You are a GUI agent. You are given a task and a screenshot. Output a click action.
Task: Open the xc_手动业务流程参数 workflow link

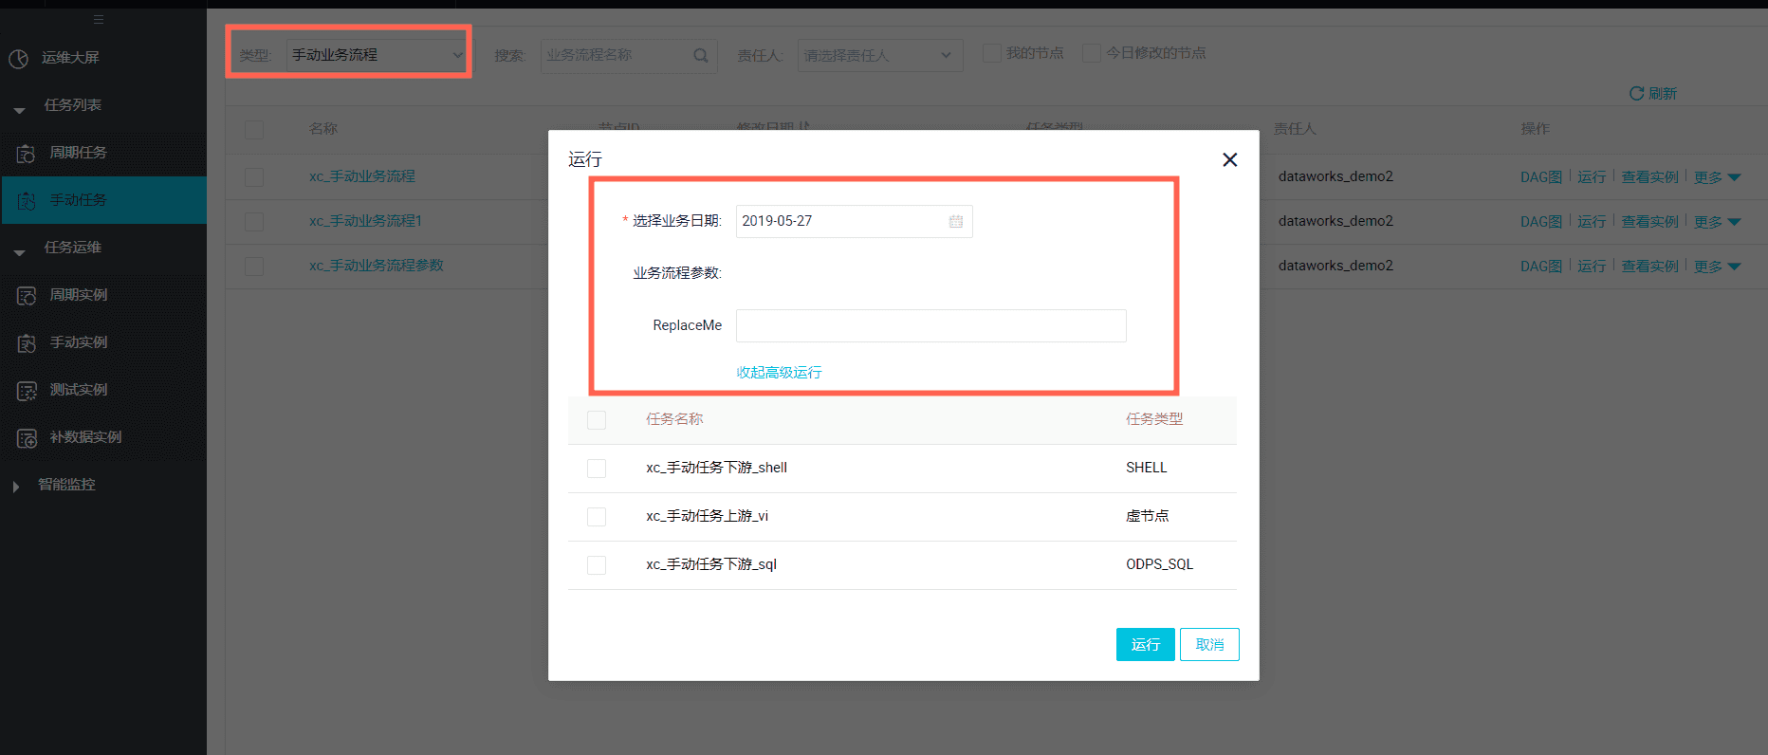pos(377,266)
